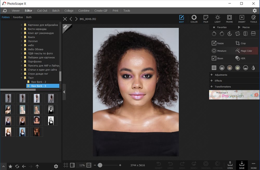This screenshot has width=260, height=170.
Task: Click the Save button
Action: click(x=242, y=165)
